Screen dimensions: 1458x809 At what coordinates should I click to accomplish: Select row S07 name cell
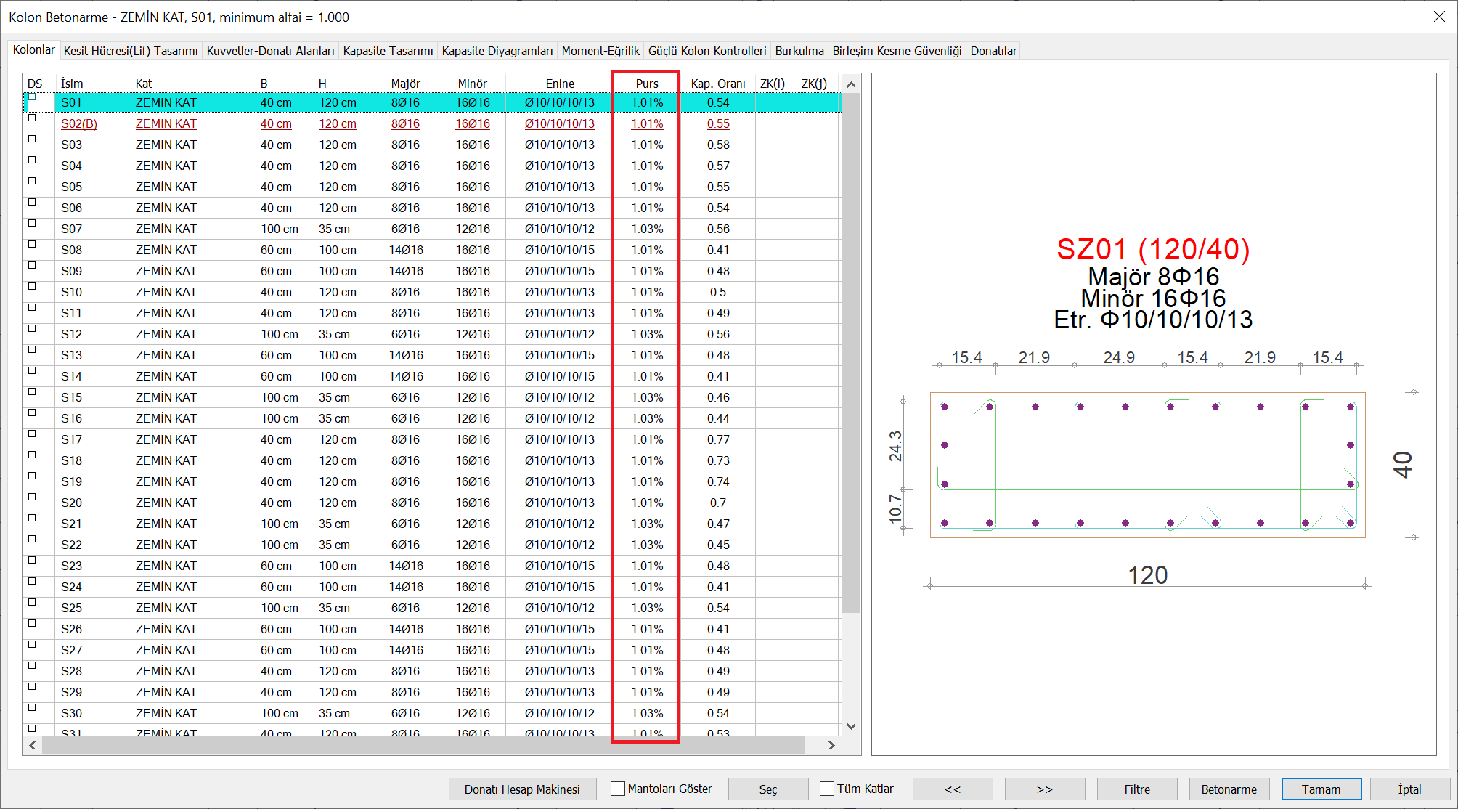click(93, 229)
